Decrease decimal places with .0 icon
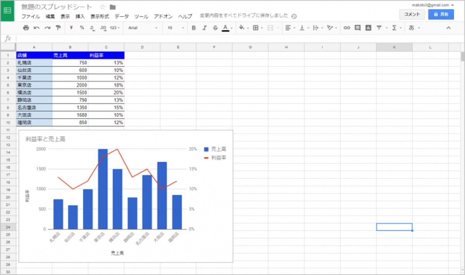465x275 pixels. click(92, 28)
